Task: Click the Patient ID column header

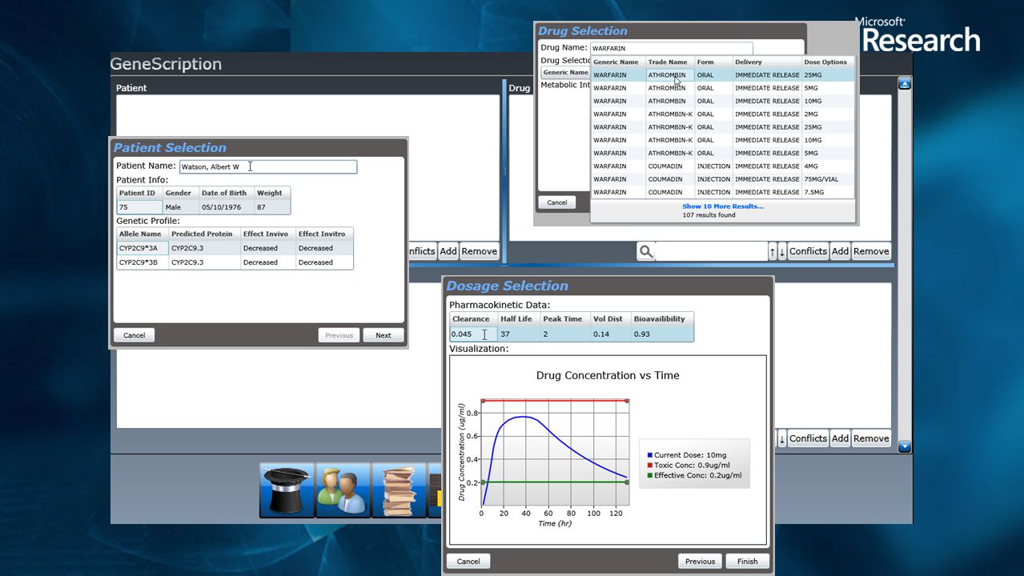Action: click(140, 193)
